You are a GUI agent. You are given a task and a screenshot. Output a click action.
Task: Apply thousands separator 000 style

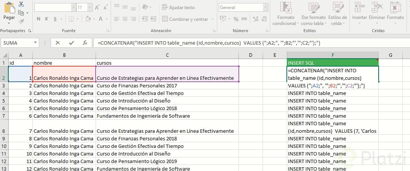point(244,19)
